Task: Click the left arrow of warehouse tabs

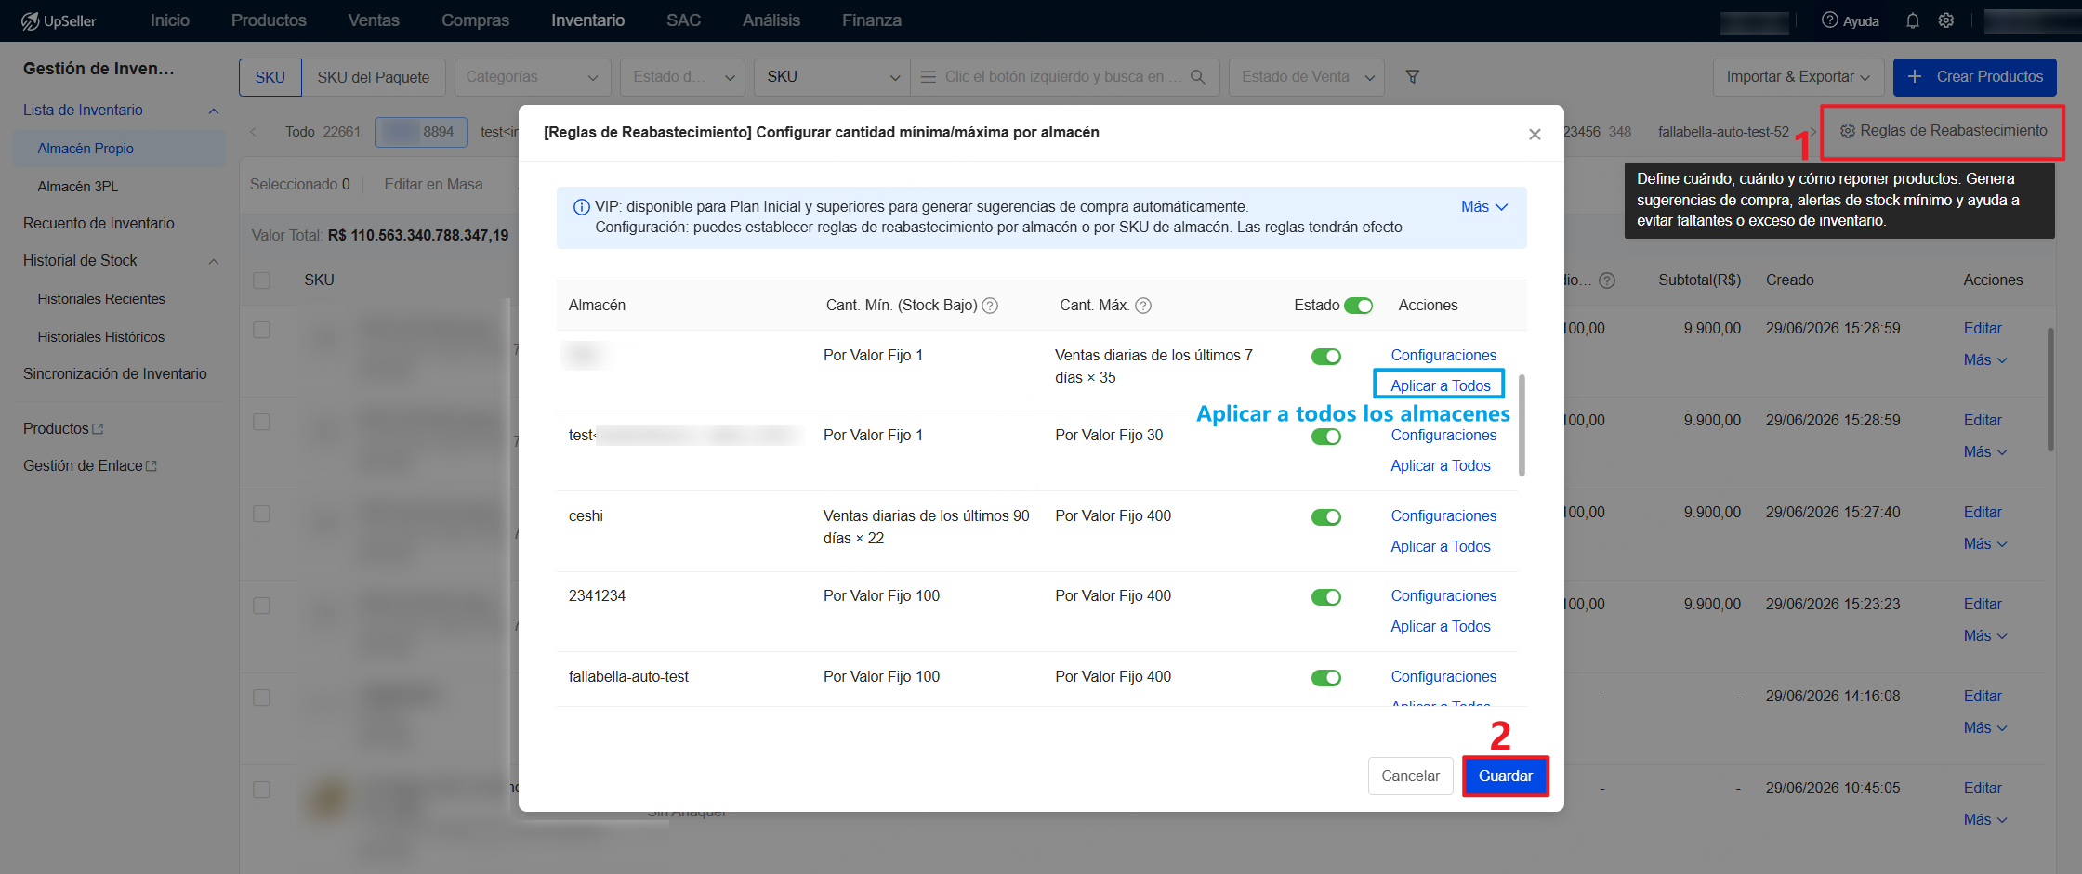Action: pyautogui.click(x=253, y=132)
